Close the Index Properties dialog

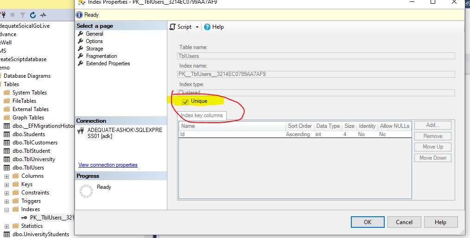[x=454, y=2]
